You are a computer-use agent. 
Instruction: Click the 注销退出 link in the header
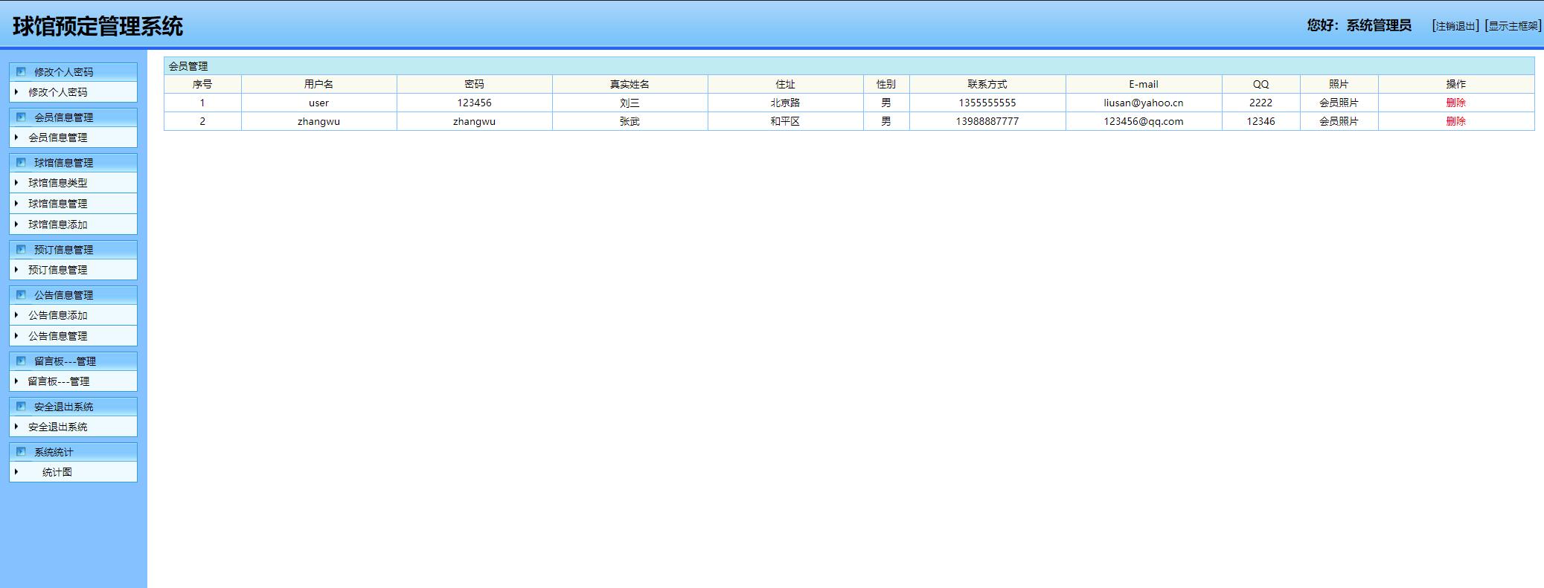[1455, 26]
